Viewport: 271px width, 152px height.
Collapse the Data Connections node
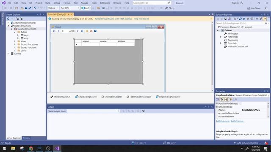(8, 26)
